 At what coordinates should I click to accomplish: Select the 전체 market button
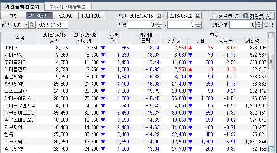point(13,16)
